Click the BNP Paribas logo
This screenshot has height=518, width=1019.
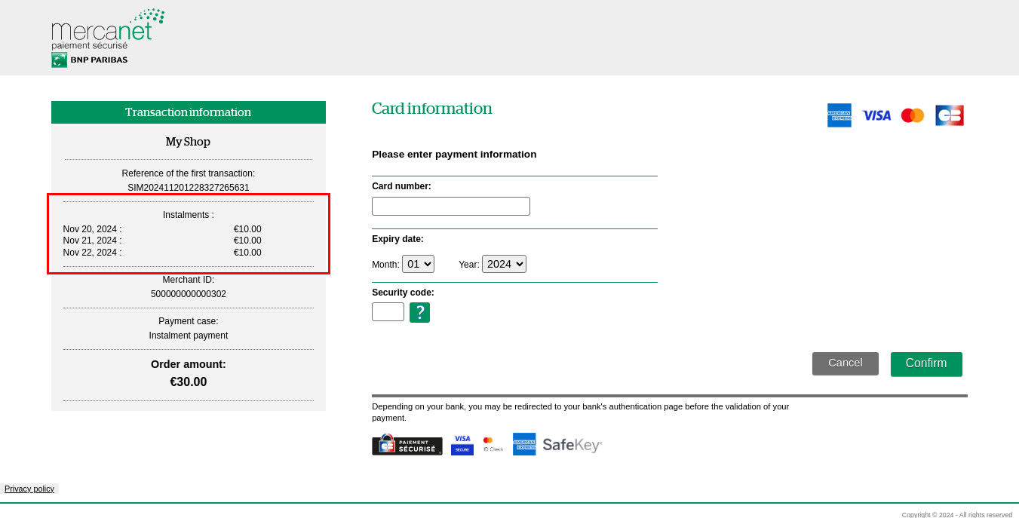pos(89,59)
